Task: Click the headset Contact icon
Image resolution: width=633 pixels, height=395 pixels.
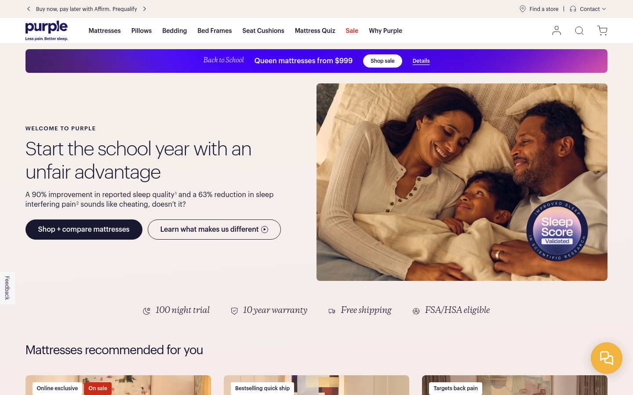Action: pos(573,9)
